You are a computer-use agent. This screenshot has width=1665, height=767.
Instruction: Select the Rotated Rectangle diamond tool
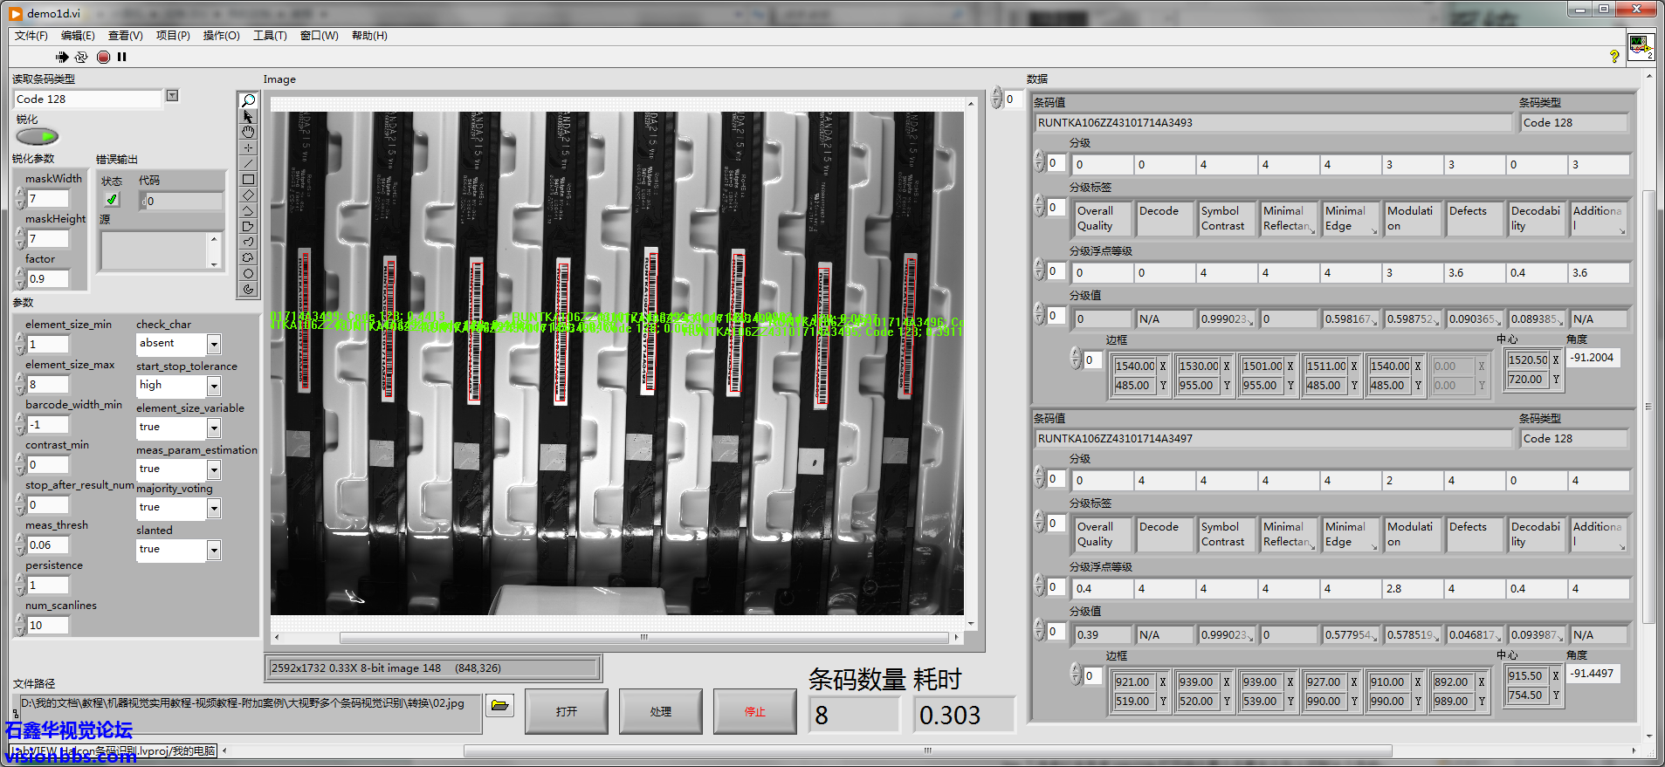pos(249,195)
